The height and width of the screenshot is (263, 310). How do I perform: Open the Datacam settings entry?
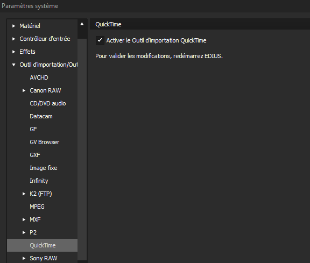point(41,116)
